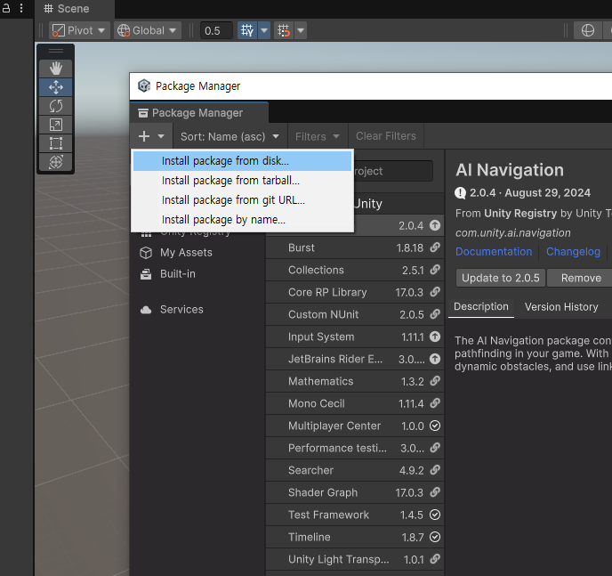
Task: Select the Rotate tool
Action: (x=56, y=106)
